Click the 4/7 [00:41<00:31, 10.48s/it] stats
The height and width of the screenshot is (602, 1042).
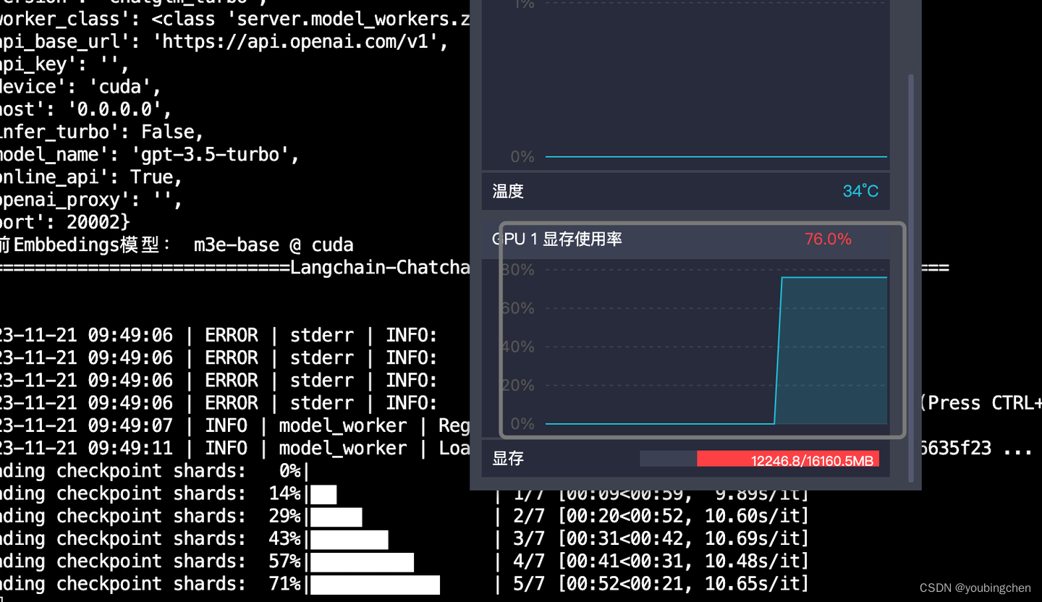coord(661,561)
